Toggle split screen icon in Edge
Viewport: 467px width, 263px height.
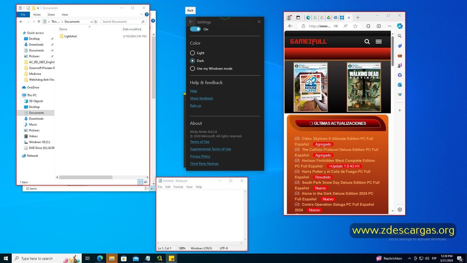[x=379, y=26]
